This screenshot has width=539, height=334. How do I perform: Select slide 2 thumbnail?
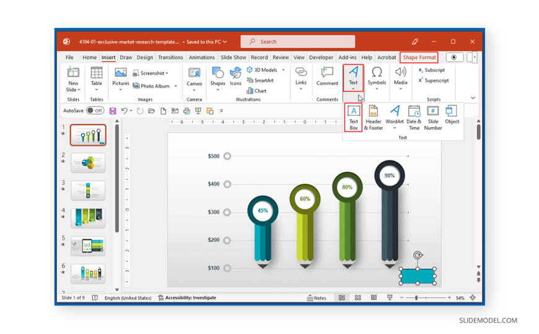point(88,162)
